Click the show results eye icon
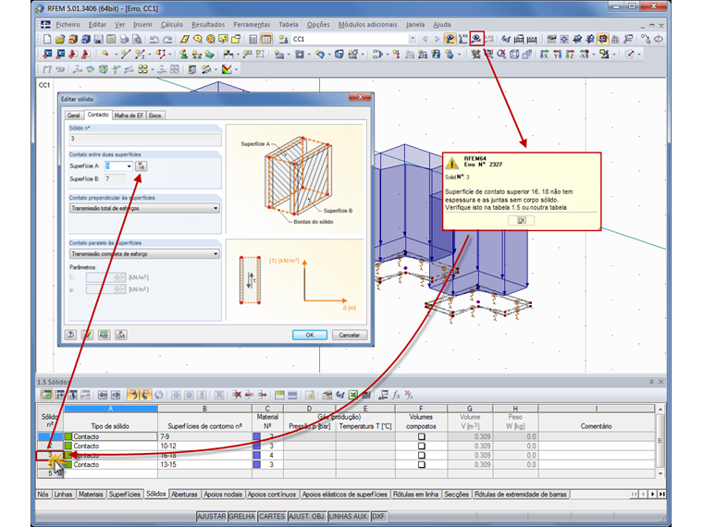The height and width of the screenshot is (527, 703). pyautogui.click(x=476, y=39)
